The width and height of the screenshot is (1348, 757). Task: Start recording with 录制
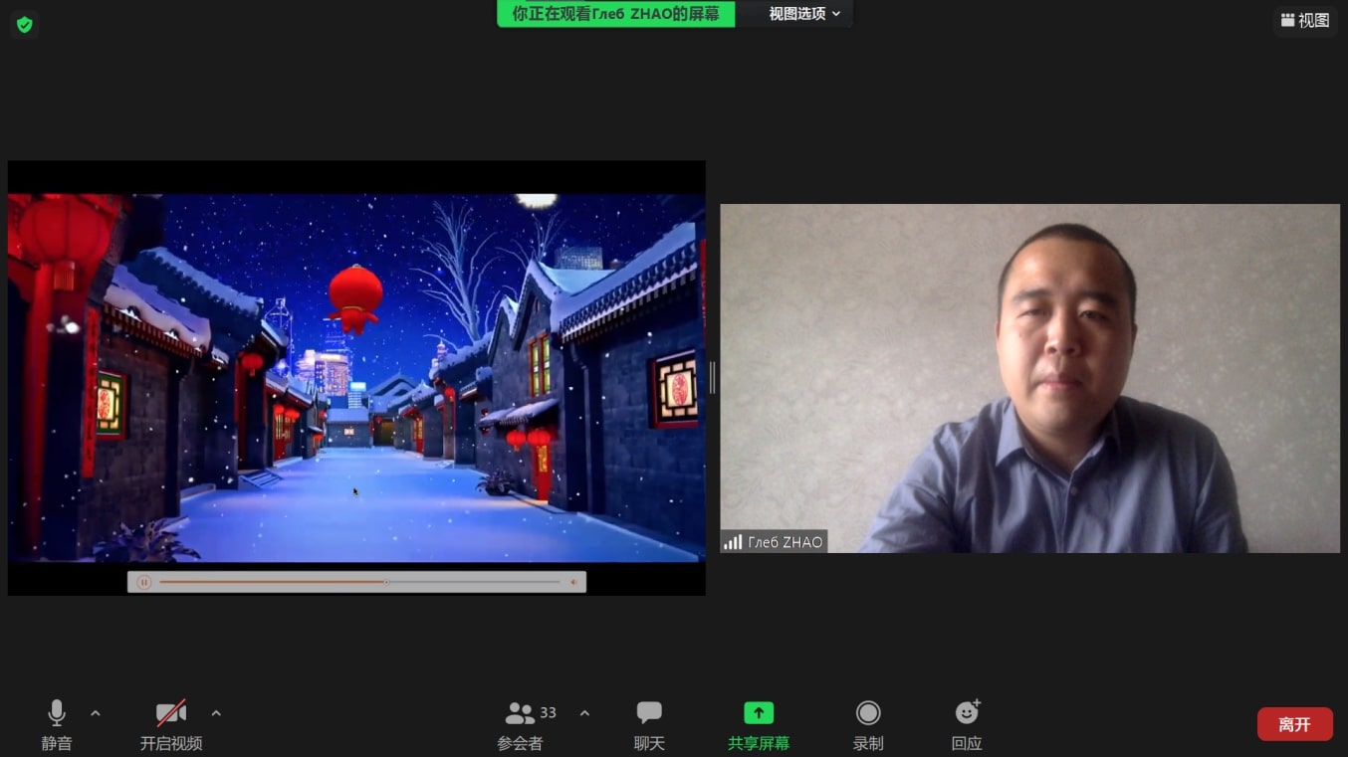coord(868,725)
